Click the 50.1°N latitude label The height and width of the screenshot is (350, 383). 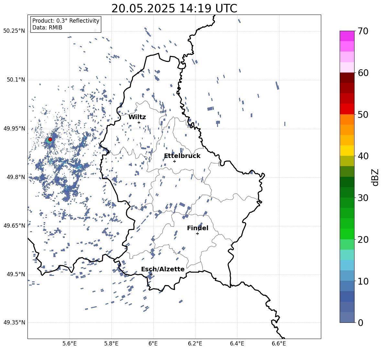pyautogui.click(x=16, y=80)
